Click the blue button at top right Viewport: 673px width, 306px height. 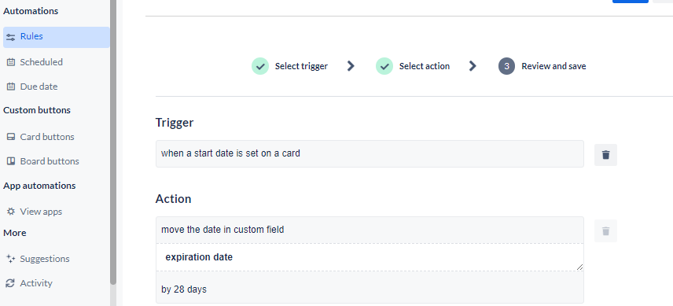pos(630,2)
